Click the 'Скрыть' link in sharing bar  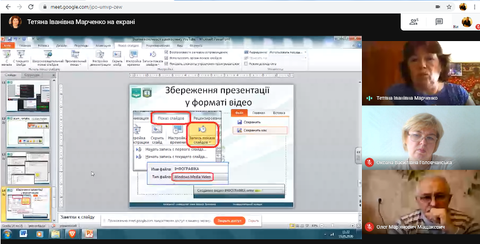pos(254,221)
